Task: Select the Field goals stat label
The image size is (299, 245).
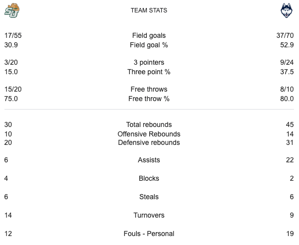Action: click(149, 35)
